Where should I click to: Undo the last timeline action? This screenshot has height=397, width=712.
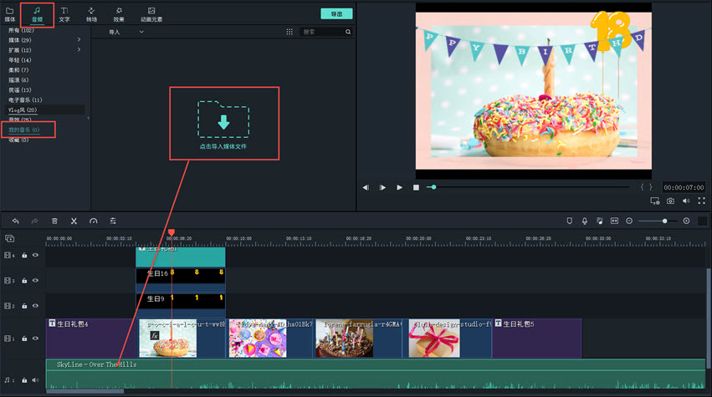[x=15, y=221]
